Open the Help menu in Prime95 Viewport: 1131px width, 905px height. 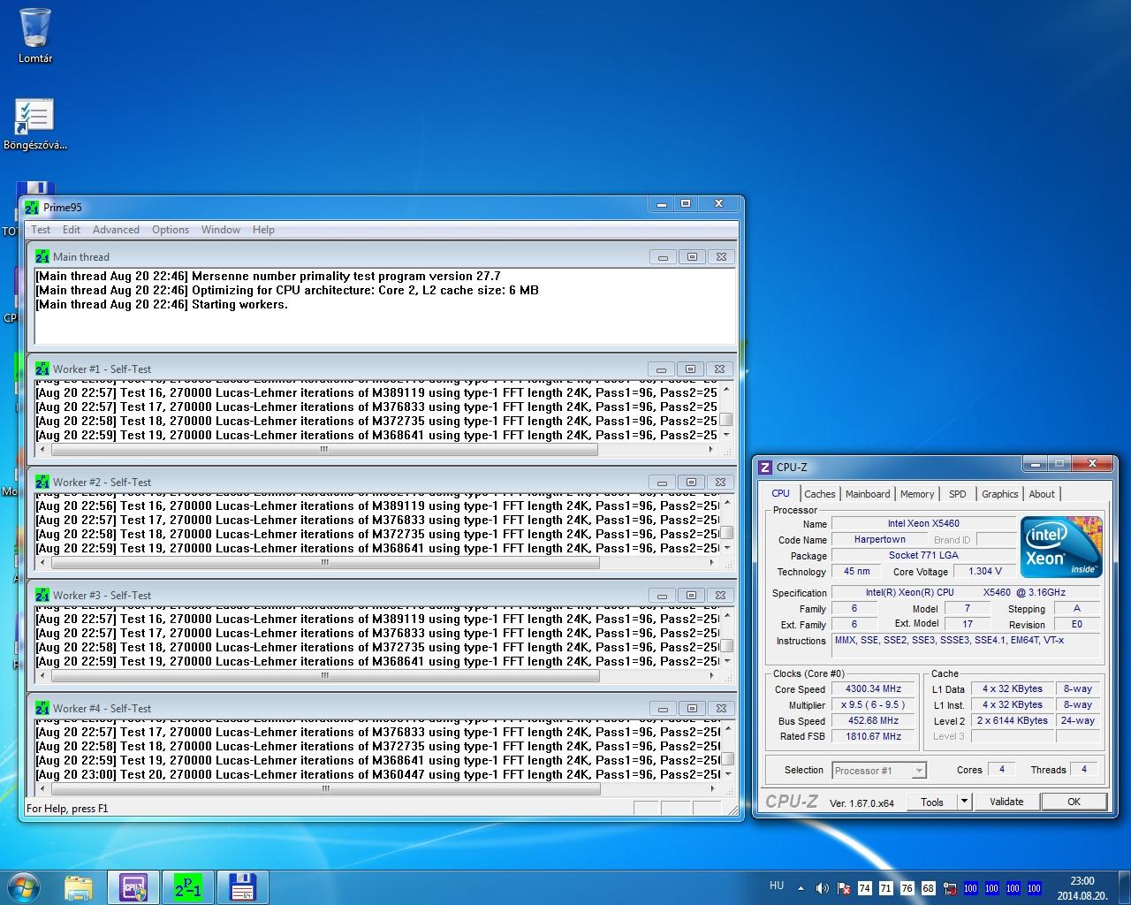click(263, 229)
